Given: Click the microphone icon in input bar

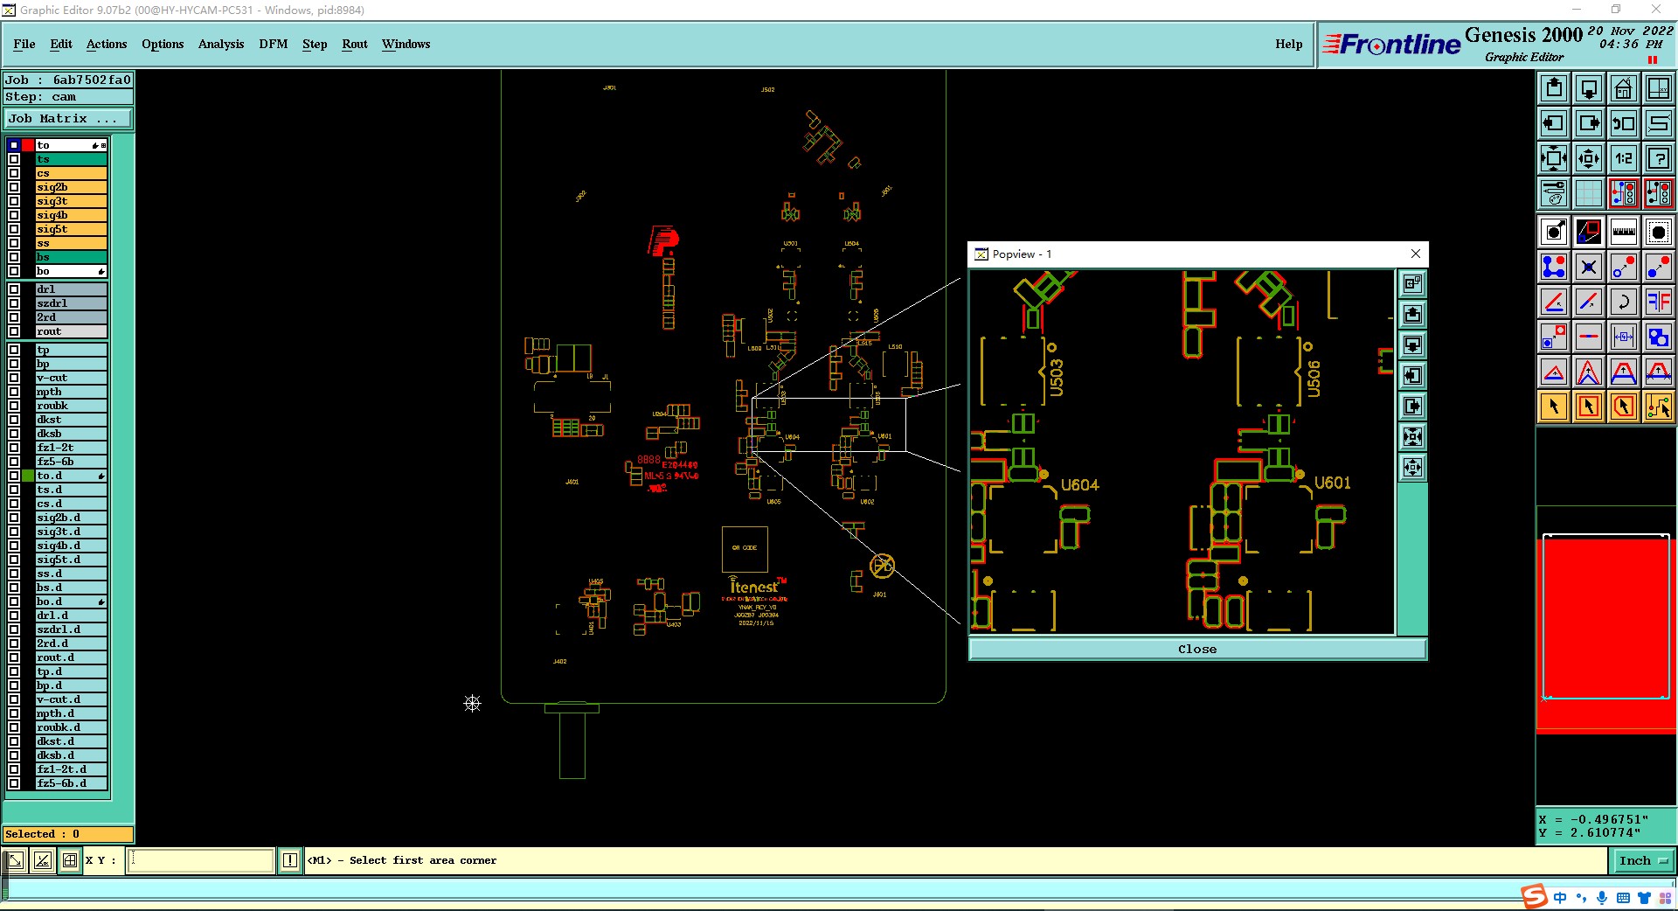Looking at the screenshot, I should [1602, 898].
